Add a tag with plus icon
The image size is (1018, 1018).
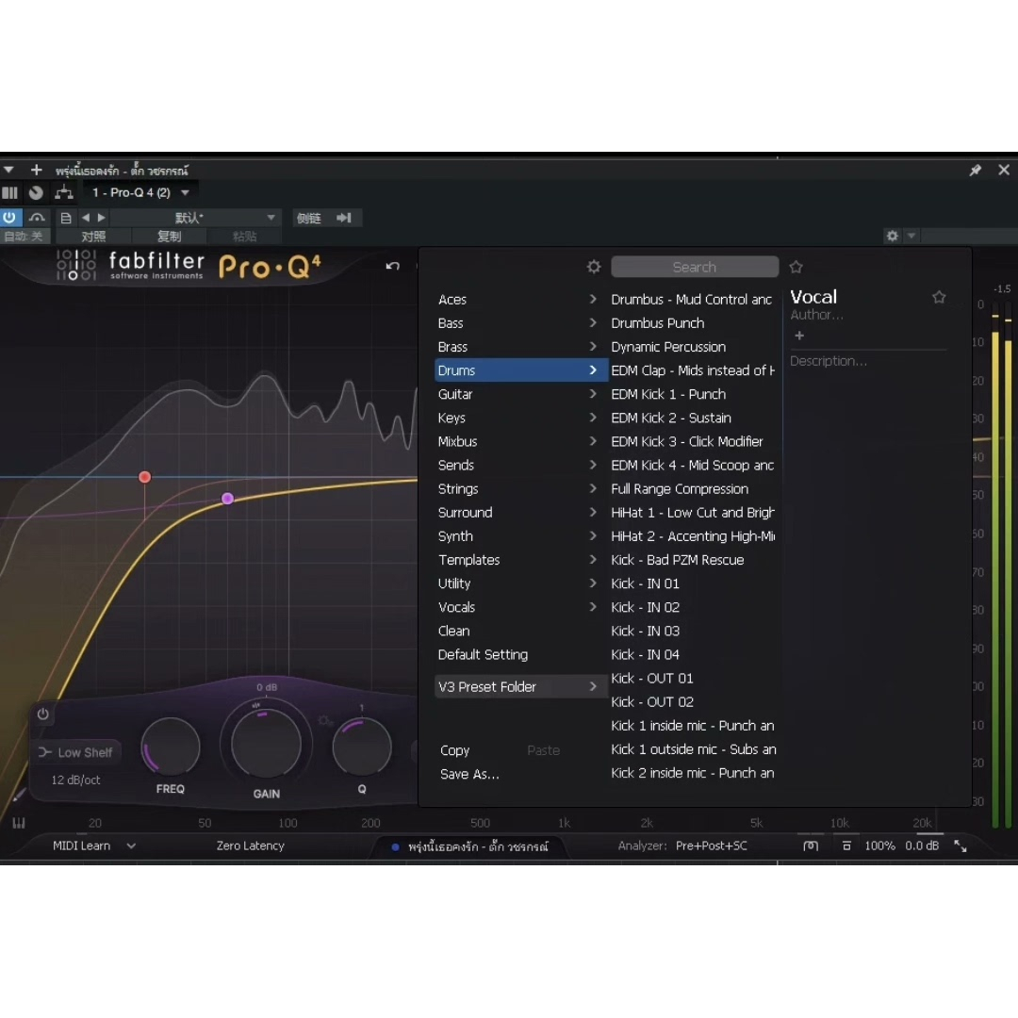tap(799, 336)
